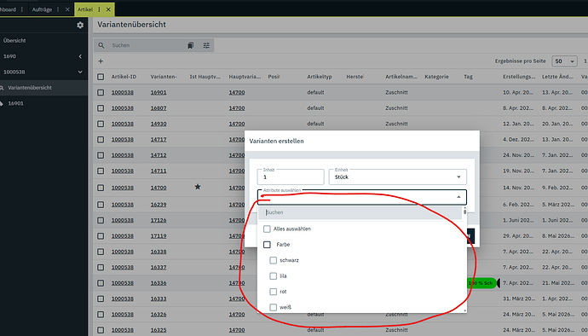Screen dimensions: 588x336
Task: Collapse the Attribute auswählen dropdown
Action: tap(458, 197)
